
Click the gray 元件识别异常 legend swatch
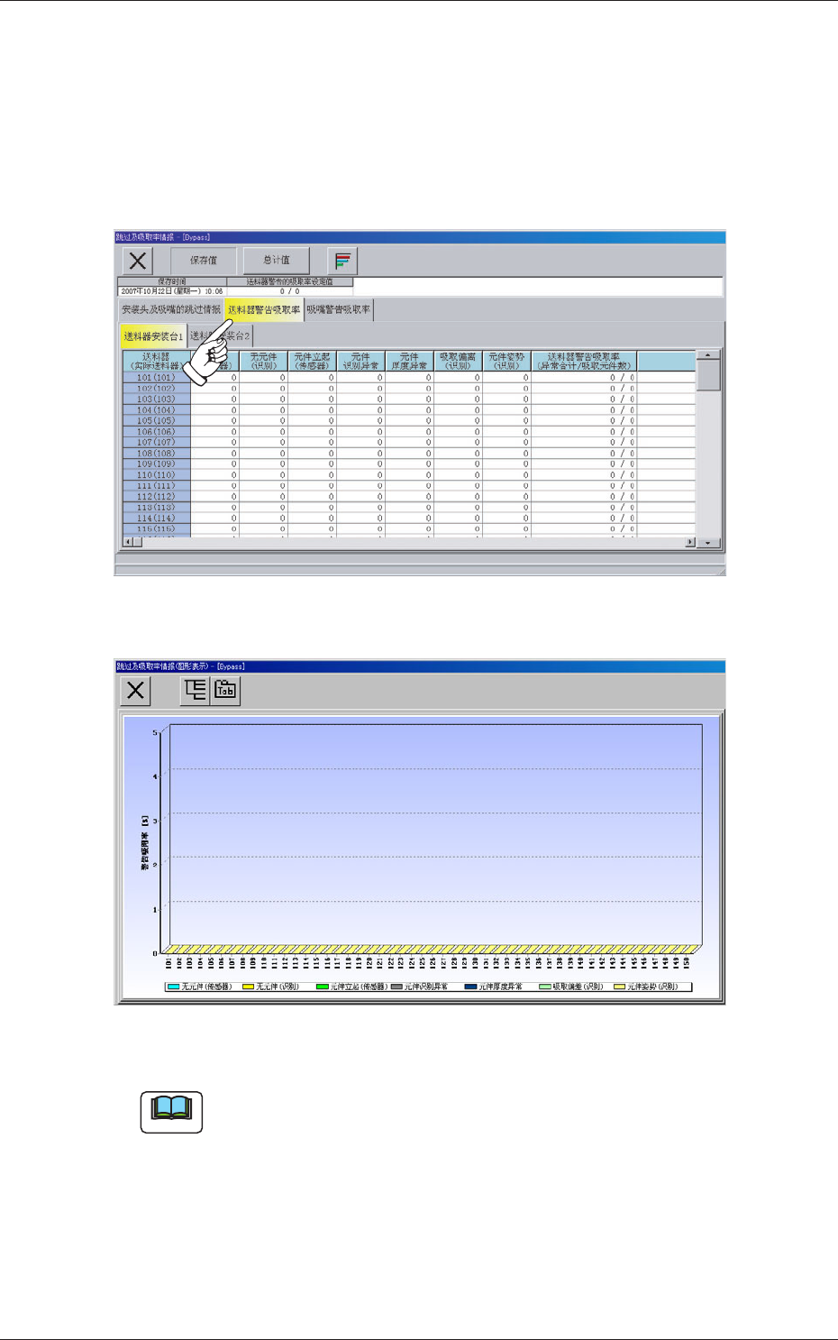tap(396, 987)
